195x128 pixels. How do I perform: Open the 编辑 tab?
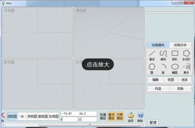pyautogui.click(x=155, y=80)
